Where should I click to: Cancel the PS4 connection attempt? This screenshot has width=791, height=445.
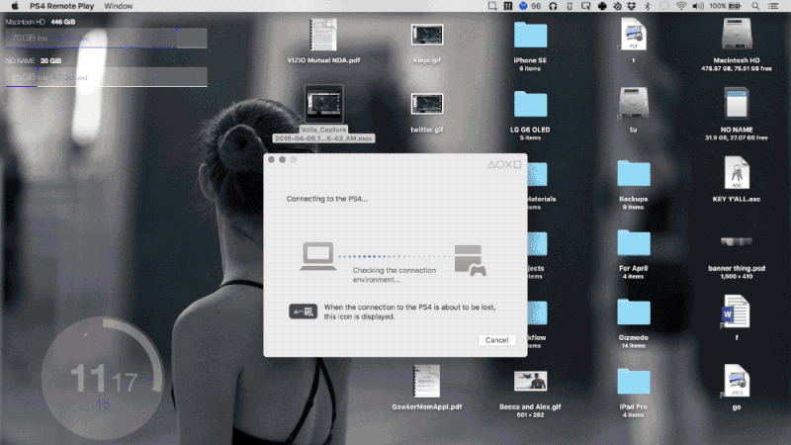click(x=496, y=340)
